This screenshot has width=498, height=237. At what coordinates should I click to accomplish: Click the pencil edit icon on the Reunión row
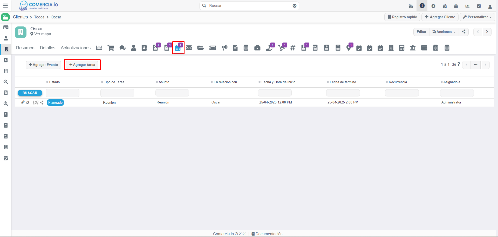pos(23,102)
